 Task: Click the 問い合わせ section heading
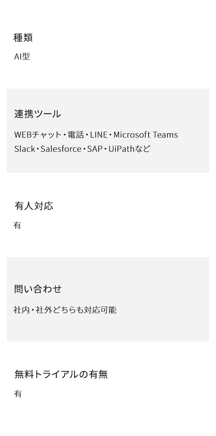pyautogui.click(x=38, y=289)
